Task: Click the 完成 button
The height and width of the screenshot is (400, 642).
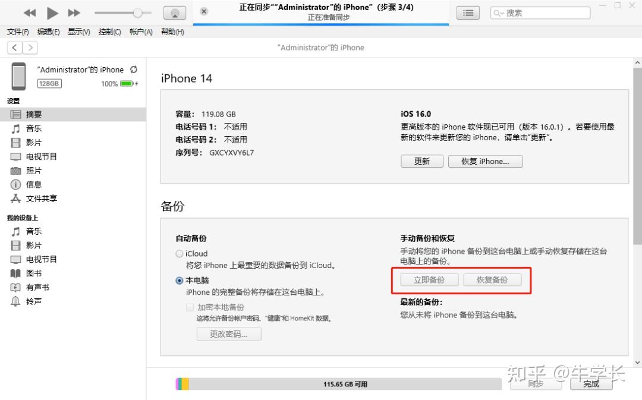Action: (x=591, y=383)
